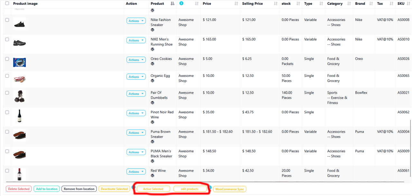412x196 pixels.
Task: Click info icon left of WooCommerce Sync button
Action: pos(210,187)
